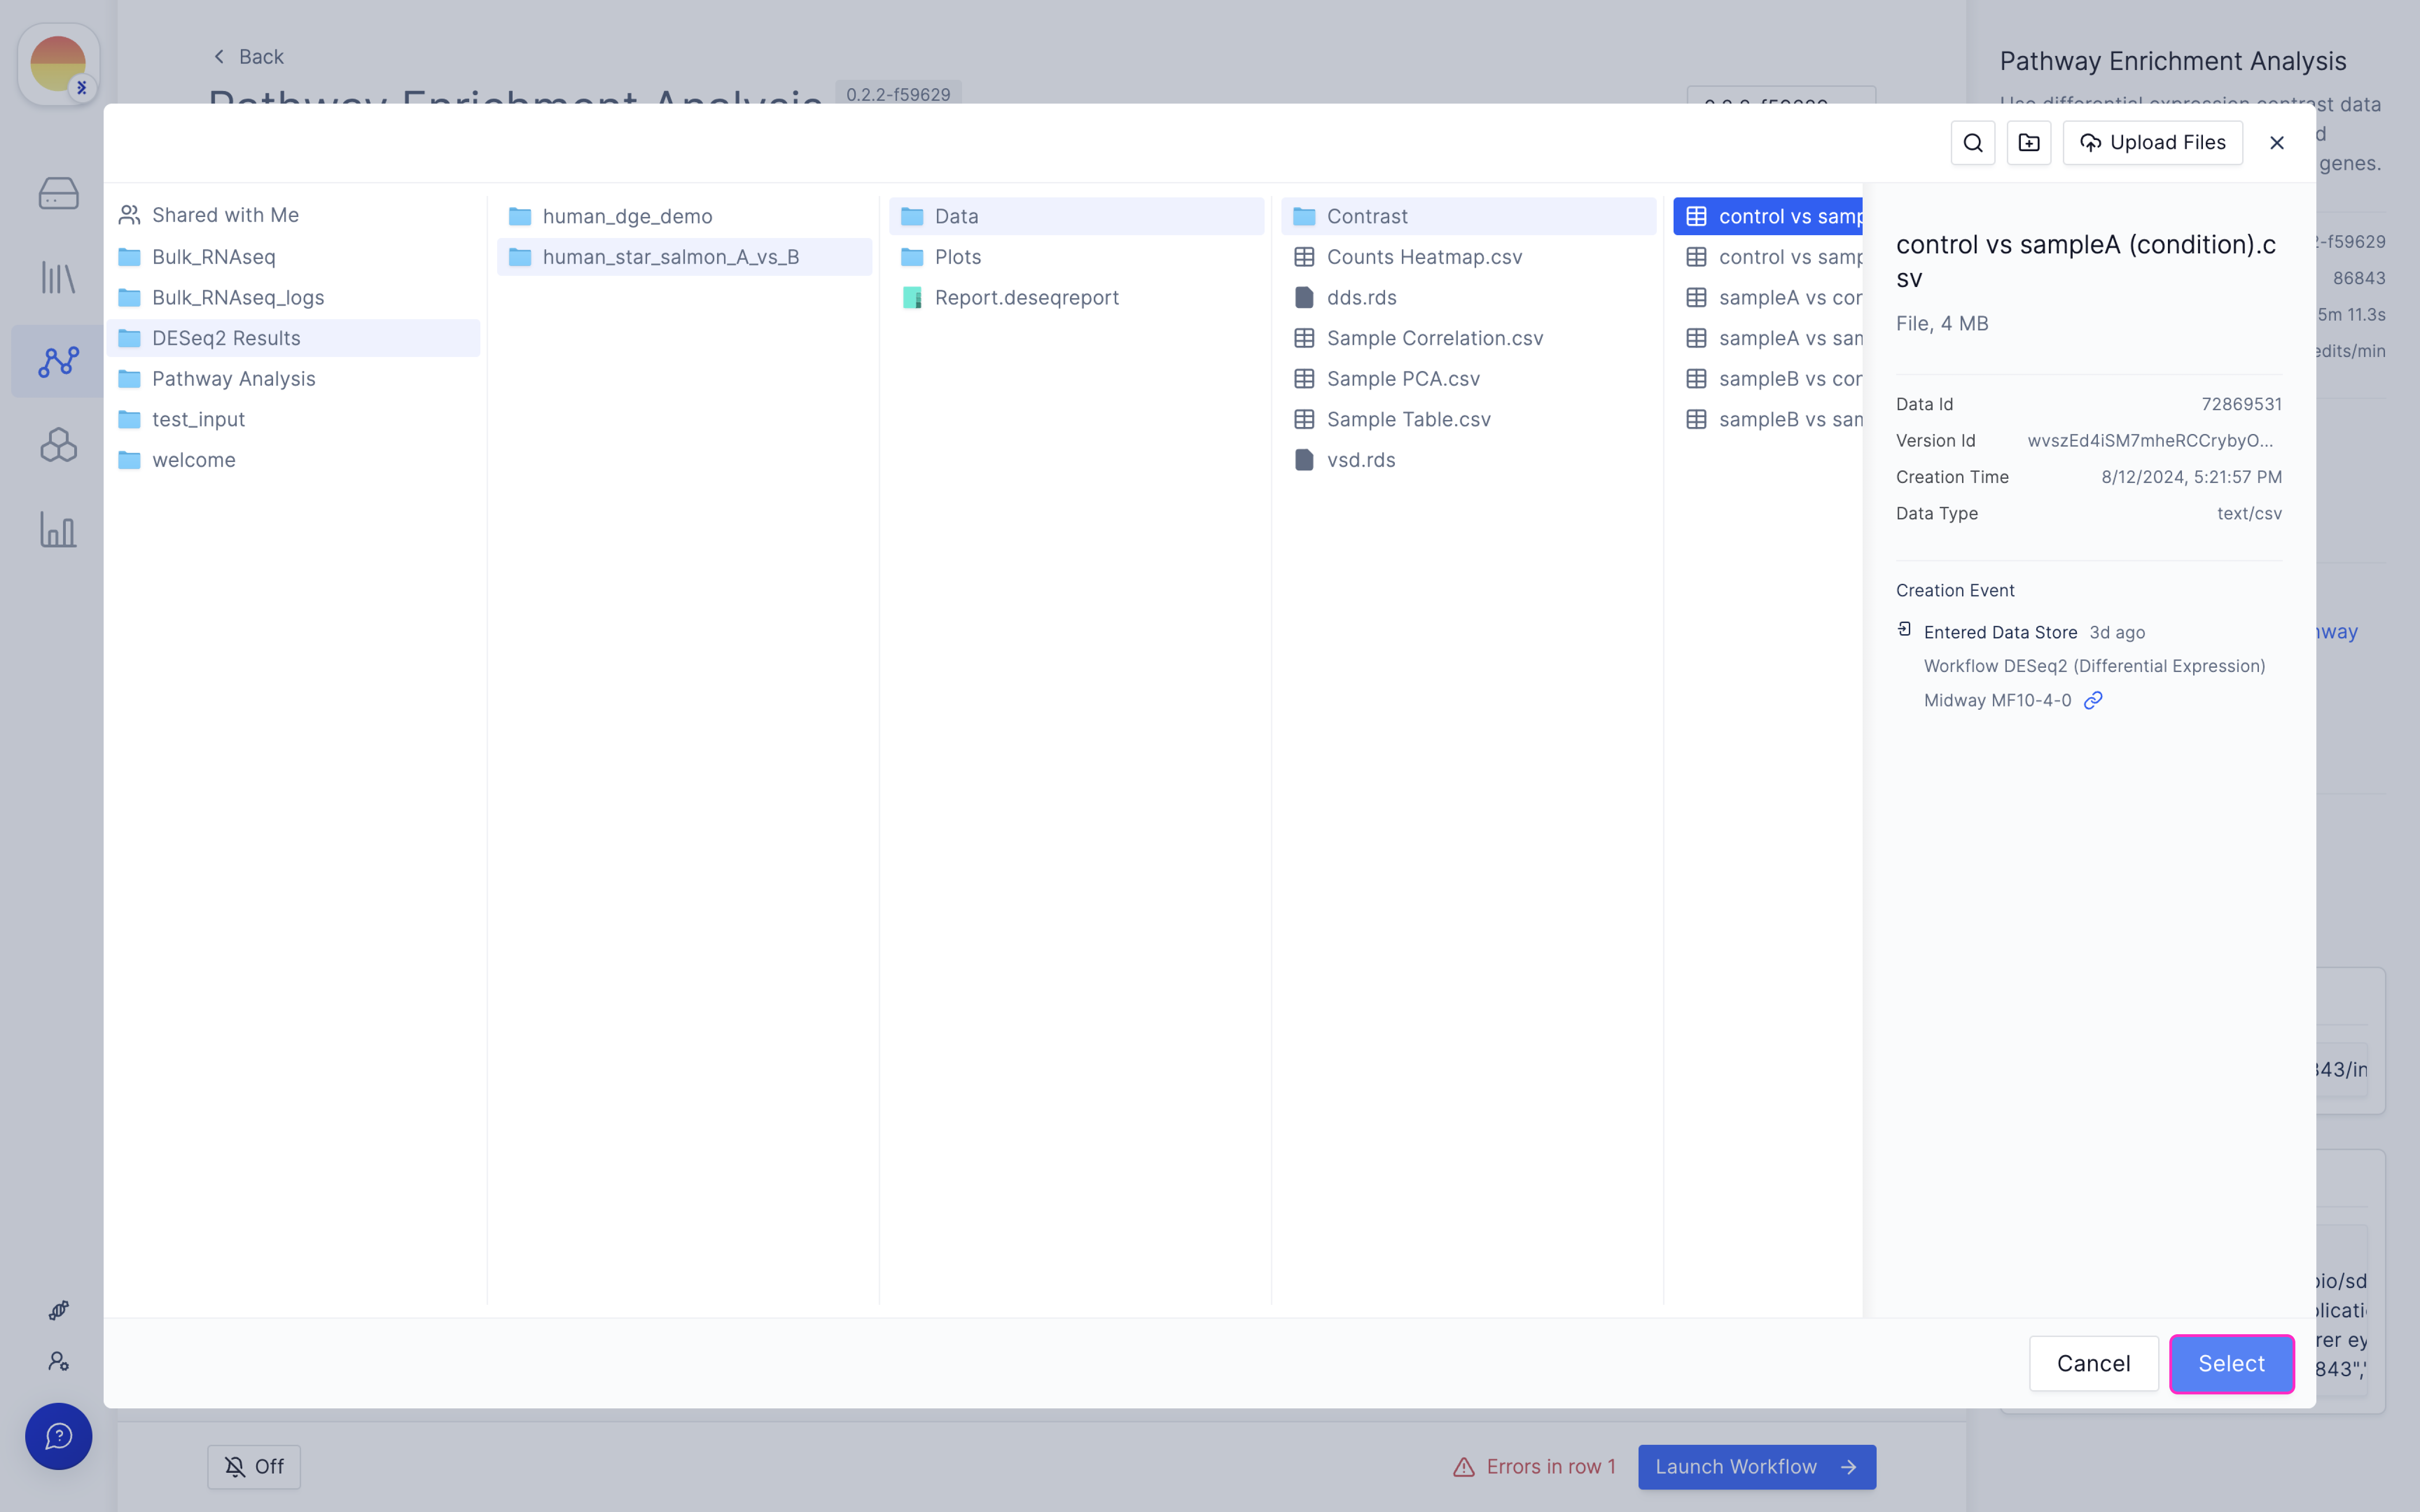This screenshot has width=2420, height=1512.
Task: Open the Data folder
Action: 1077,216
